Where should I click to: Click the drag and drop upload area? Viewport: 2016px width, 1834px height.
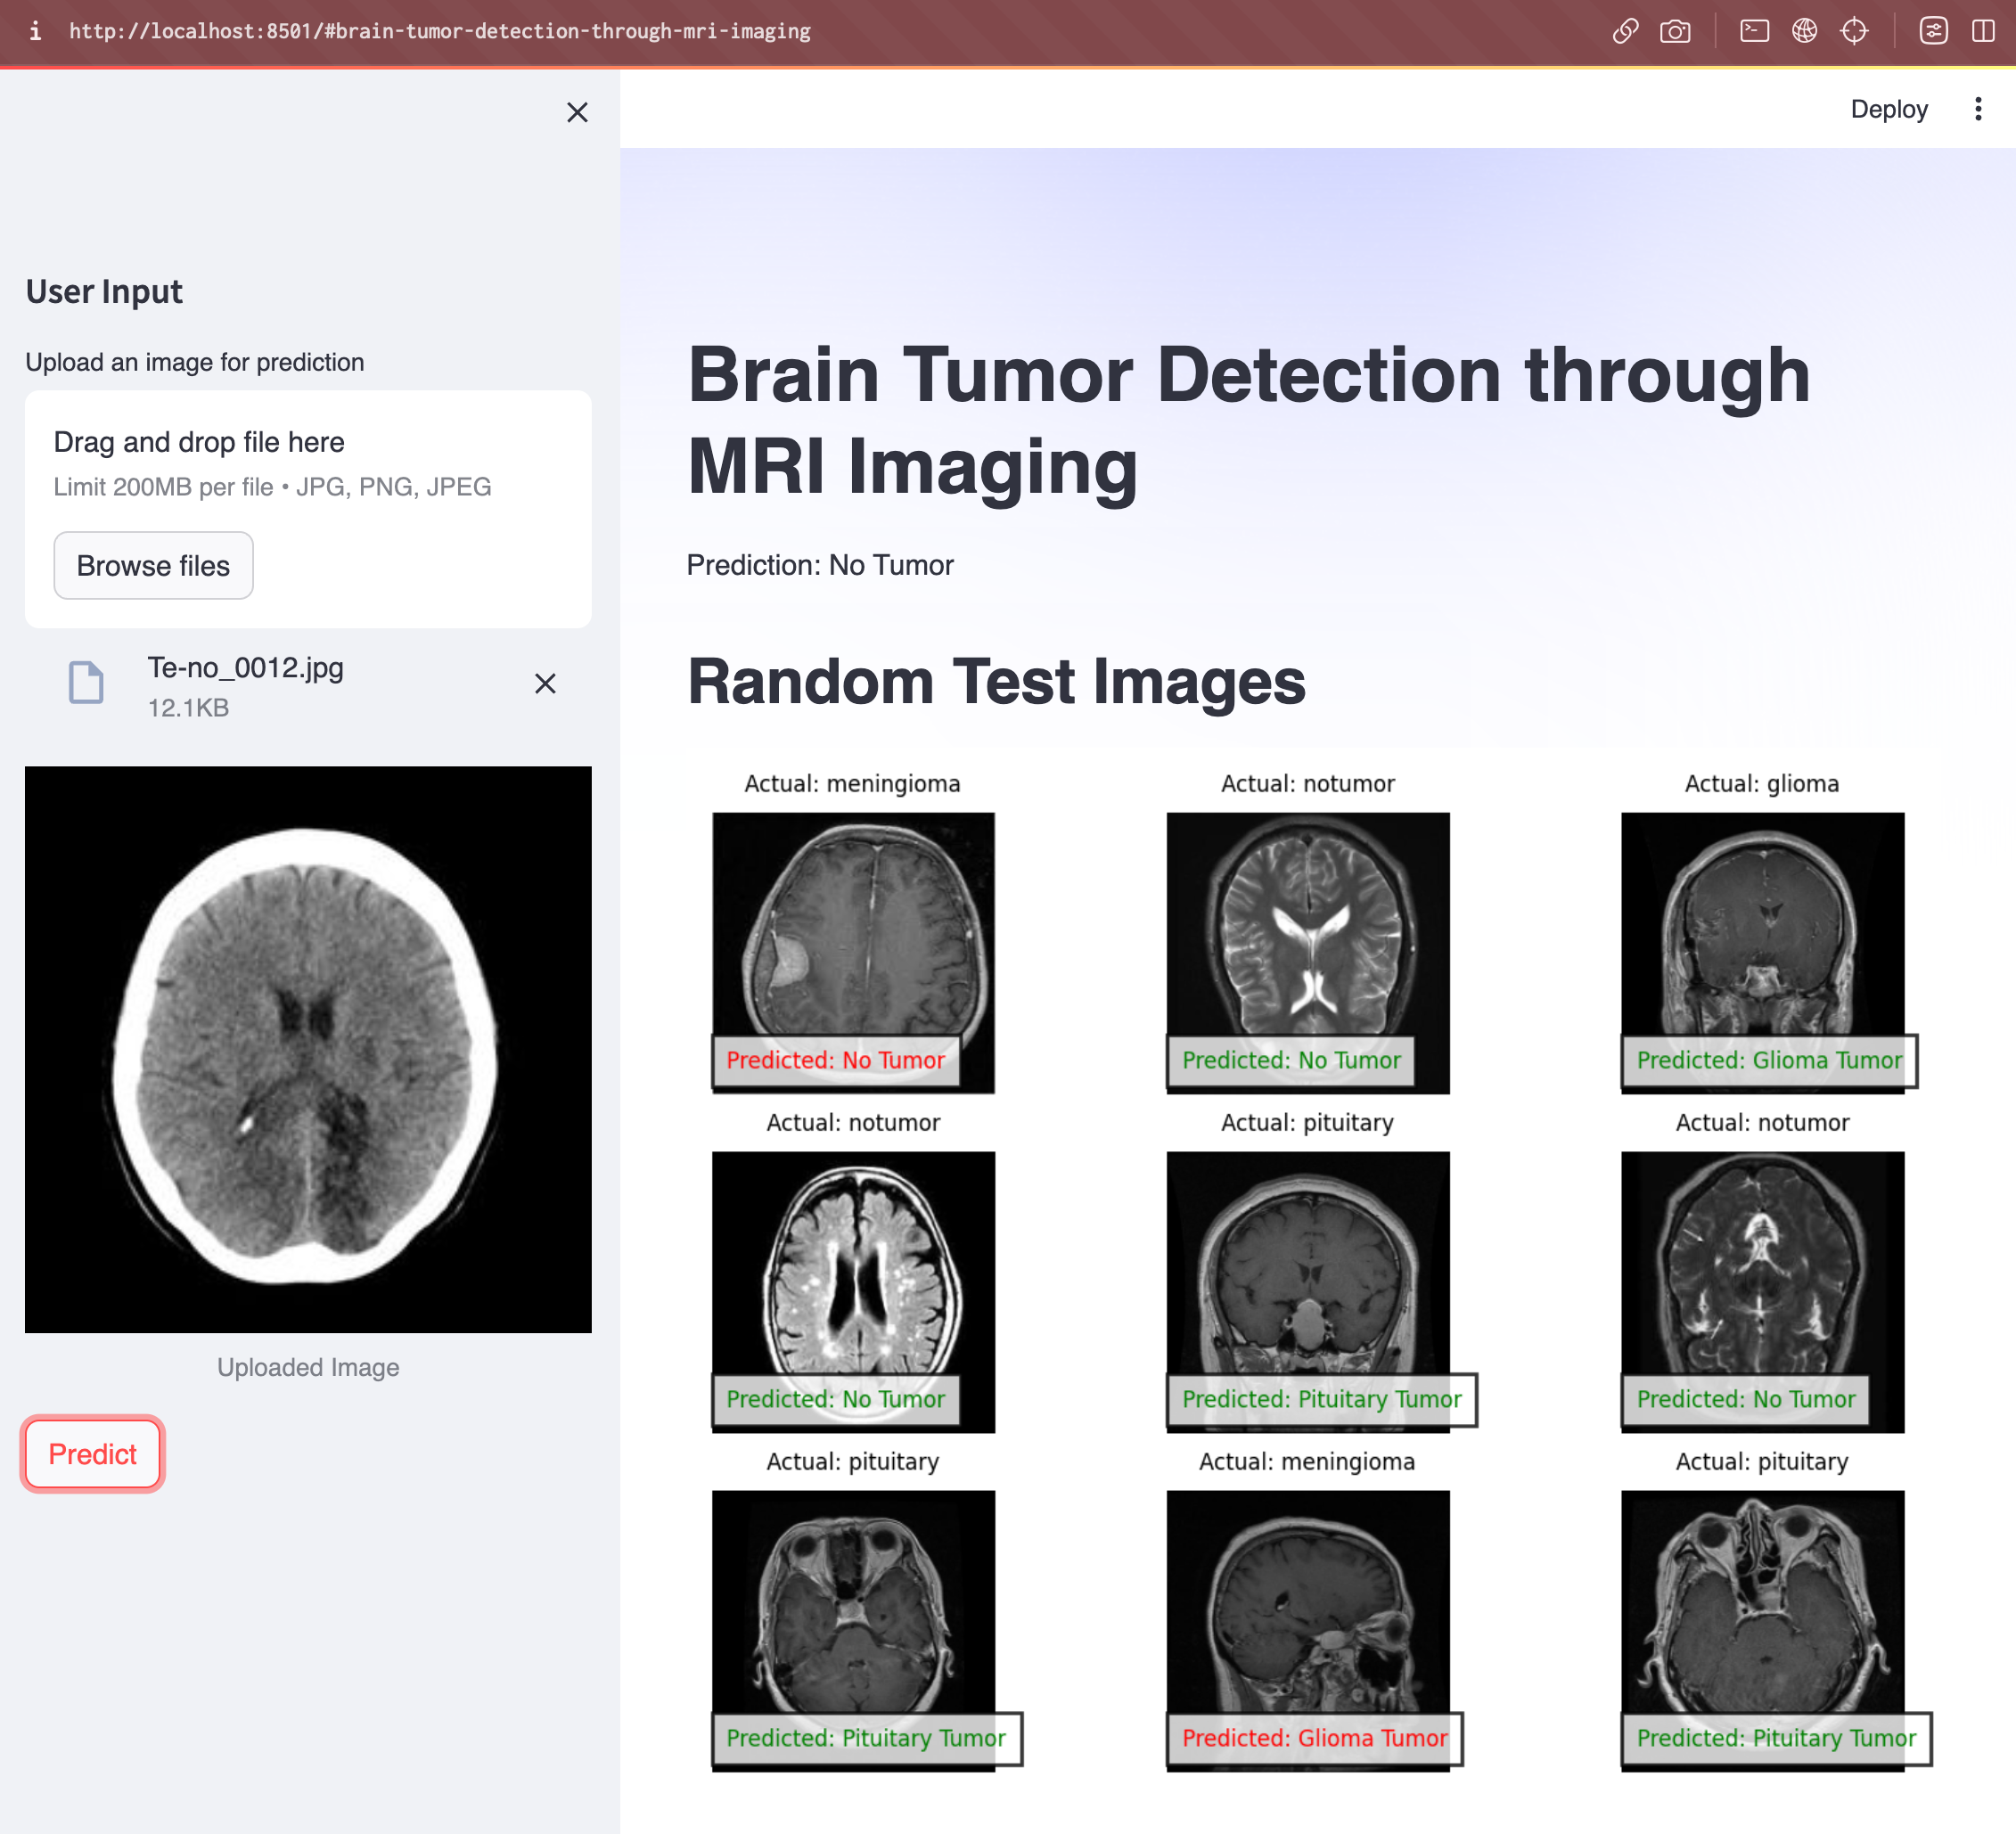click(x=308, y=463)
